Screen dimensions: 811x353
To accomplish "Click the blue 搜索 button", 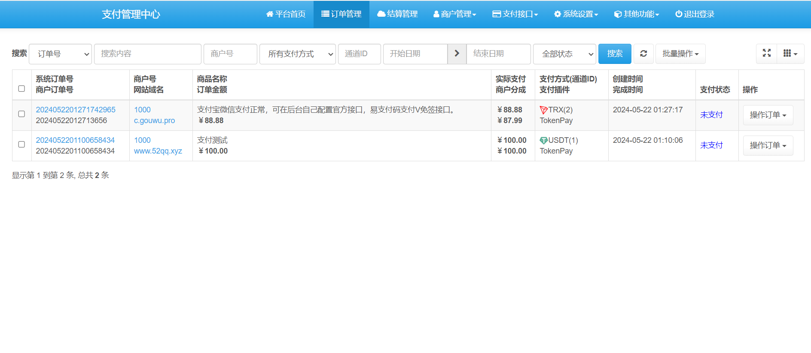I will pos(614,54).
